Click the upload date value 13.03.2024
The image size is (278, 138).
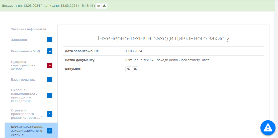point(134,51)
